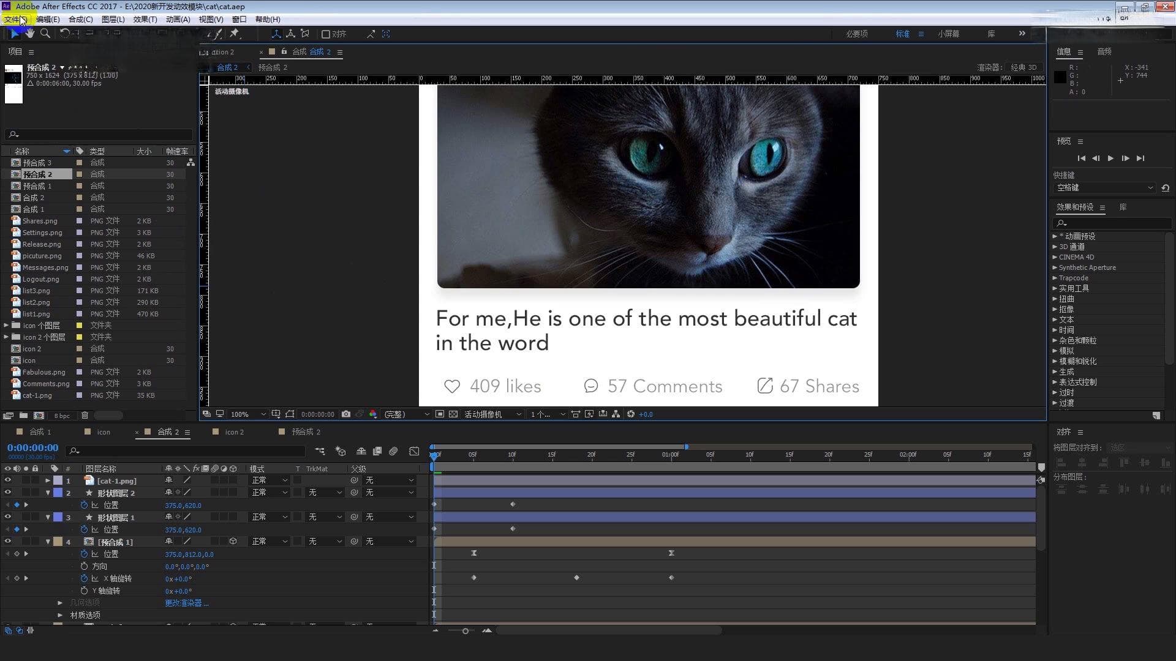Choose the world axis mode icon

click(x=290, y=34)
